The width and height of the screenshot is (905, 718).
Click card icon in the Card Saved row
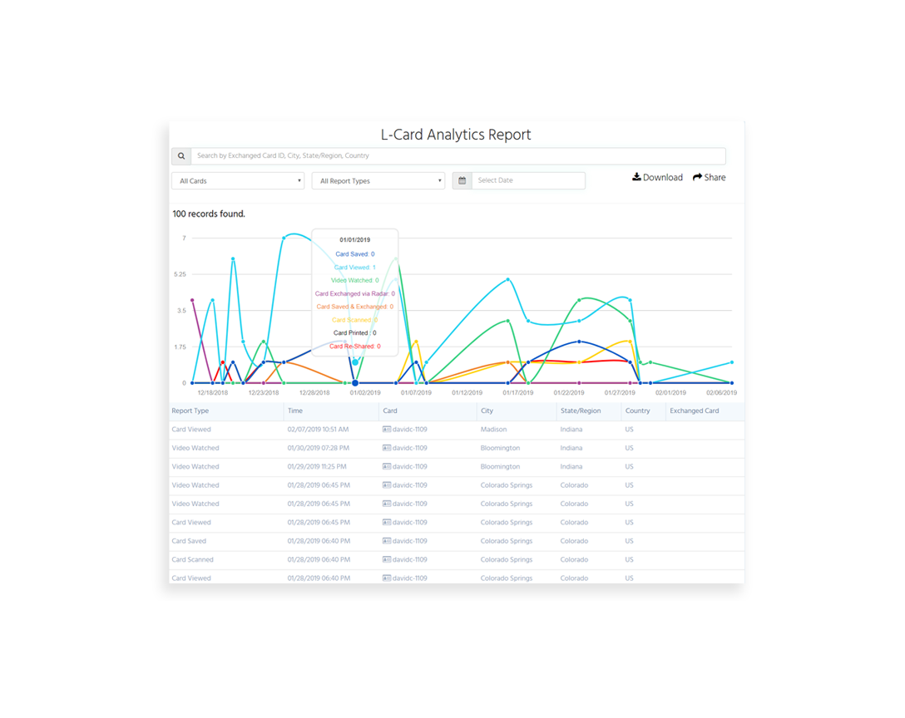[x=387, y=541]
